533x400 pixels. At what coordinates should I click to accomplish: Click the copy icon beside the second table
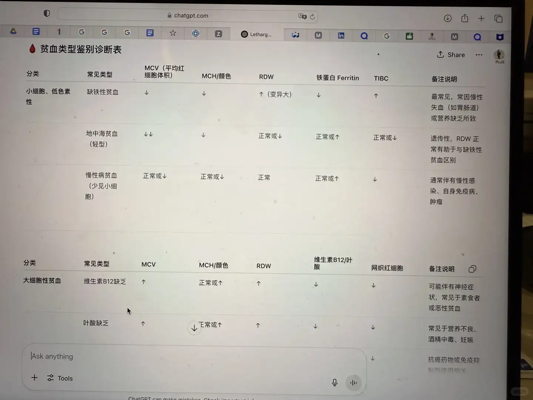pos(472,269)
